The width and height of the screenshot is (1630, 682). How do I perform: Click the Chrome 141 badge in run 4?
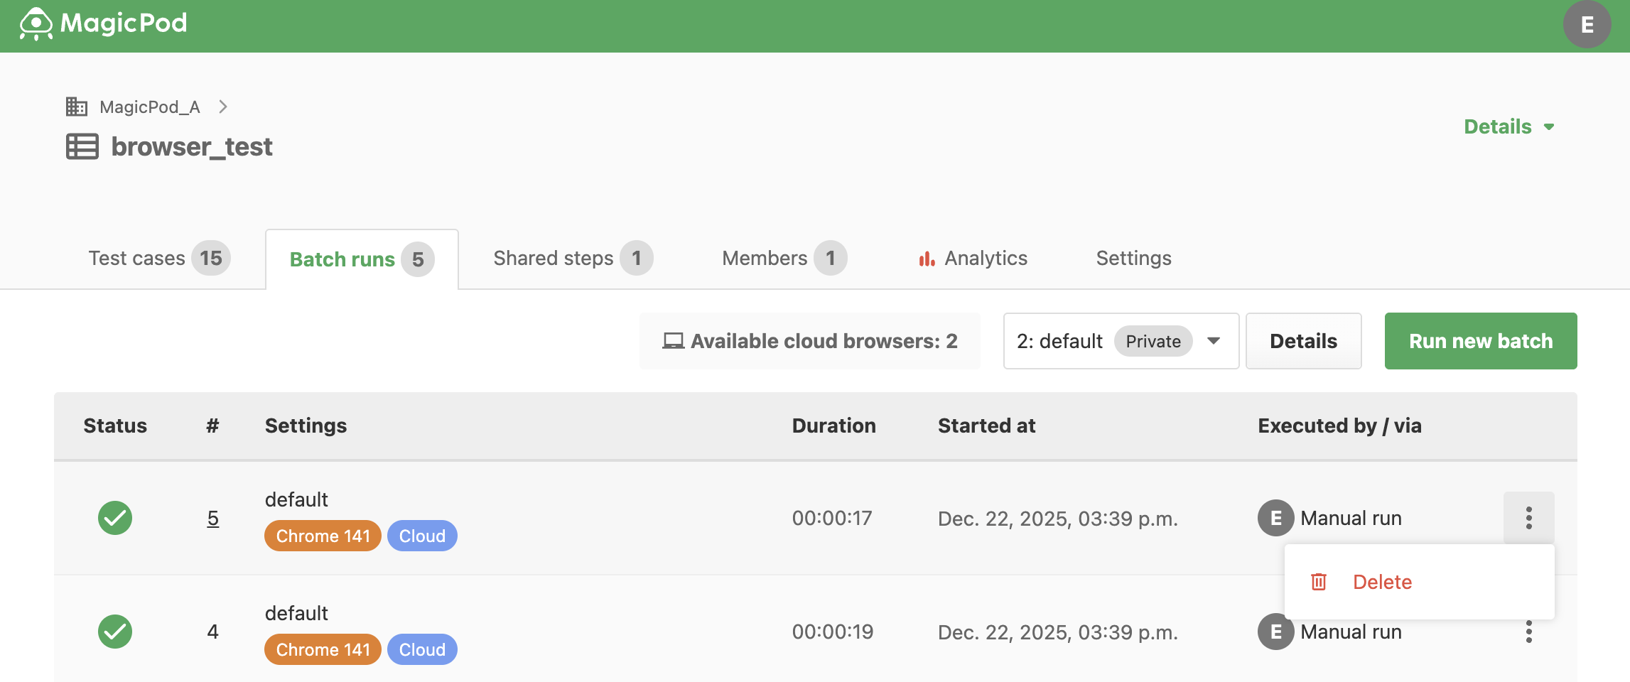pyautogui.click(x=323, y=649)
